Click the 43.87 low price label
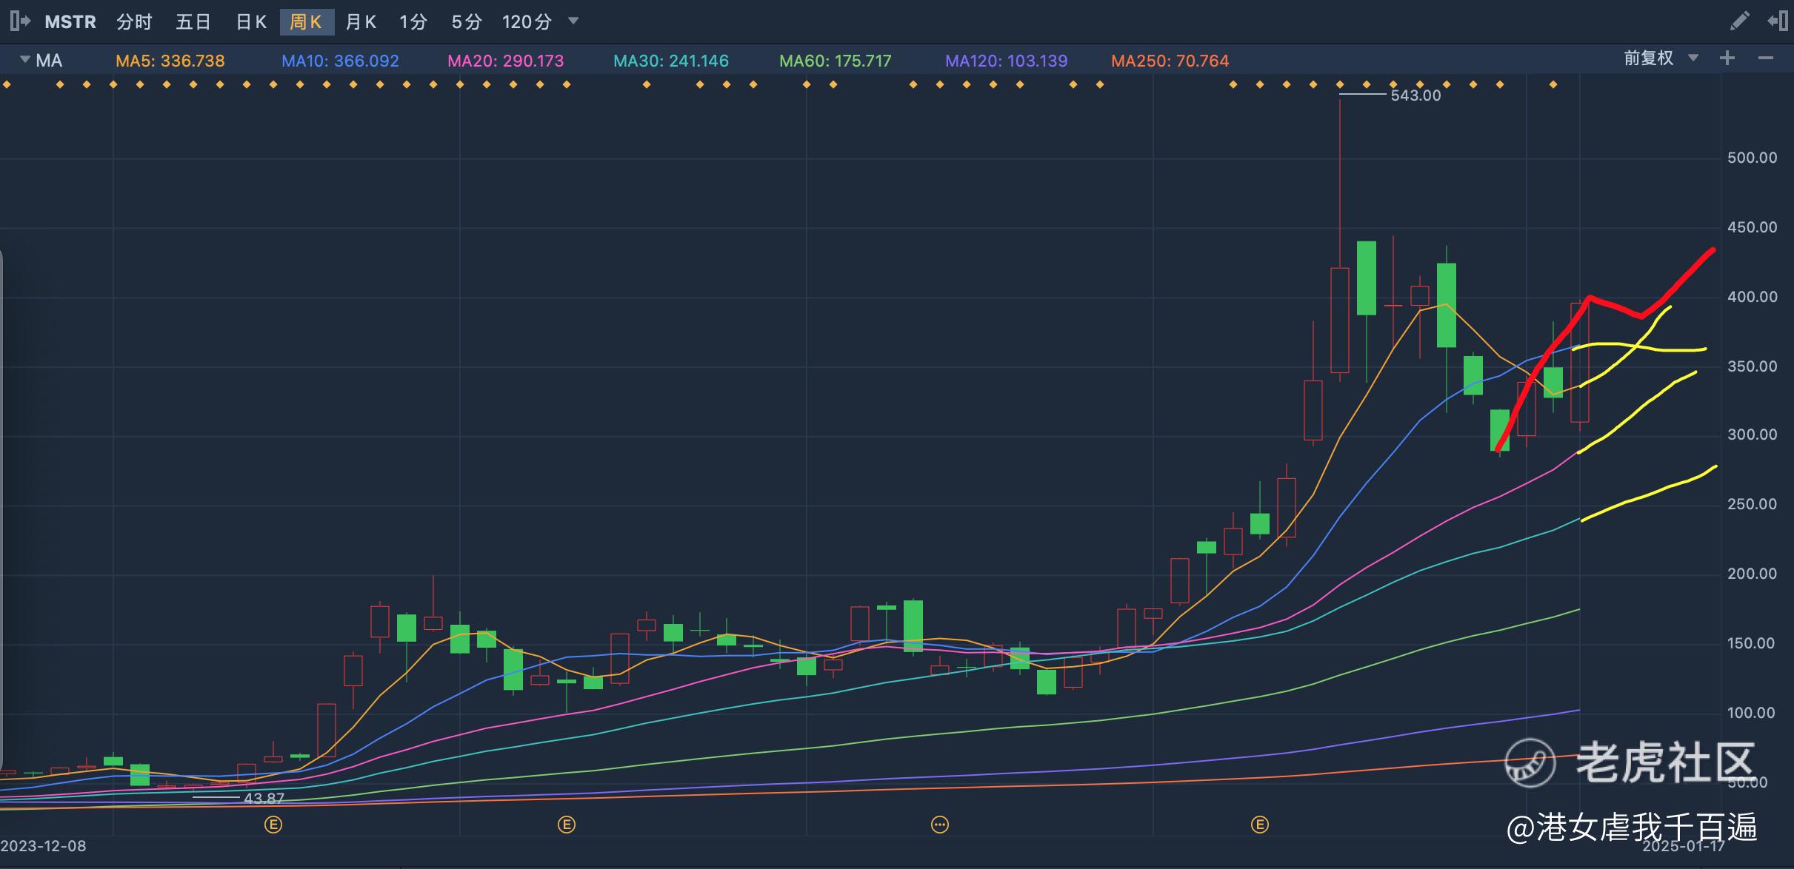 click(x=264, y=798)
